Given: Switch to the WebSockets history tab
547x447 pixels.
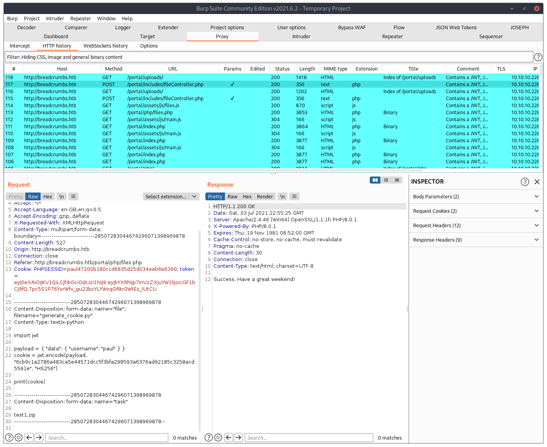Looking at the screenshot, I should pos(105,46).
